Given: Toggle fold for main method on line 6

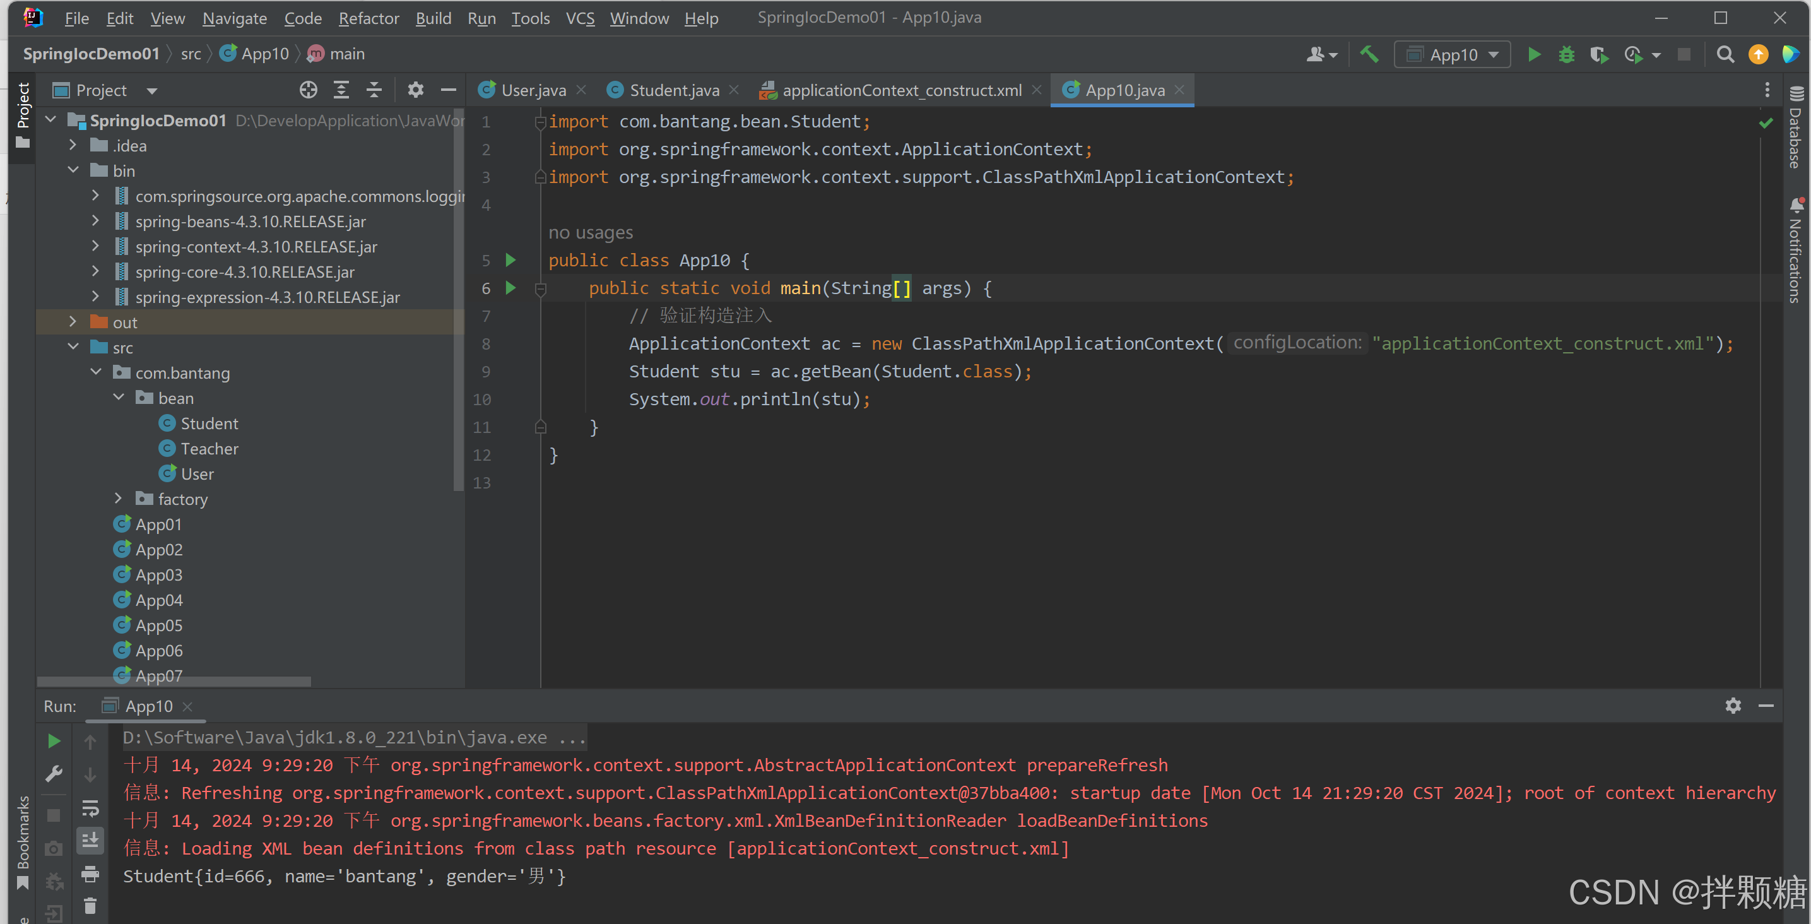Looking at the screenshot, I should 541,288.
